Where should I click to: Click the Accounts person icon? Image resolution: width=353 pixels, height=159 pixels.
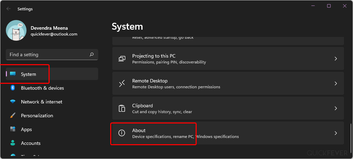point(13,143)
